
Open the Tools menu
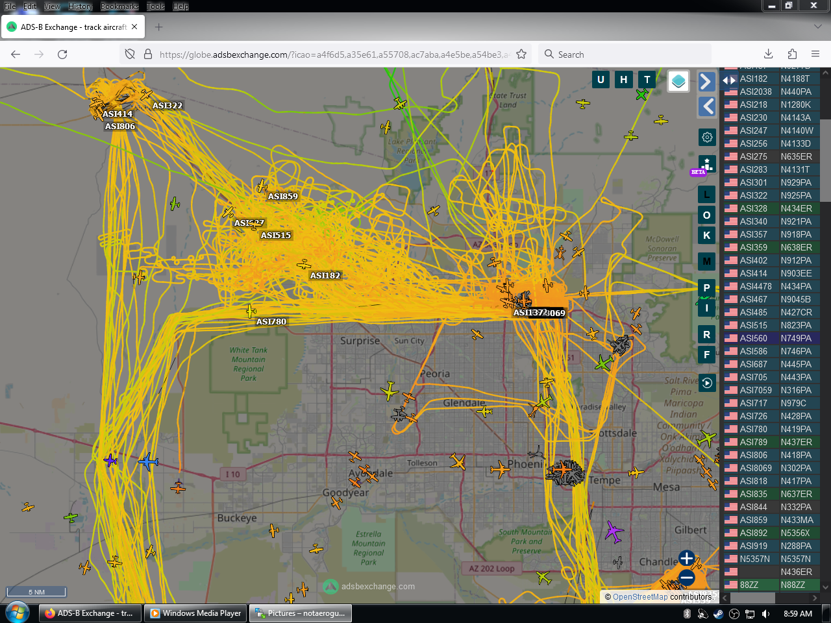[156, 6]
